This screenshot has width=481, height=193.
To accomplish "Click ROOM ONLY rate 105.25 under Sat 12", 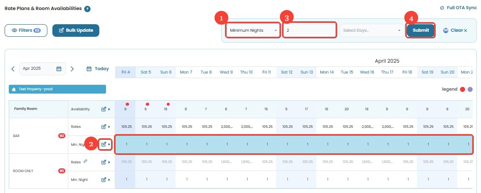I will click(287, 162).
